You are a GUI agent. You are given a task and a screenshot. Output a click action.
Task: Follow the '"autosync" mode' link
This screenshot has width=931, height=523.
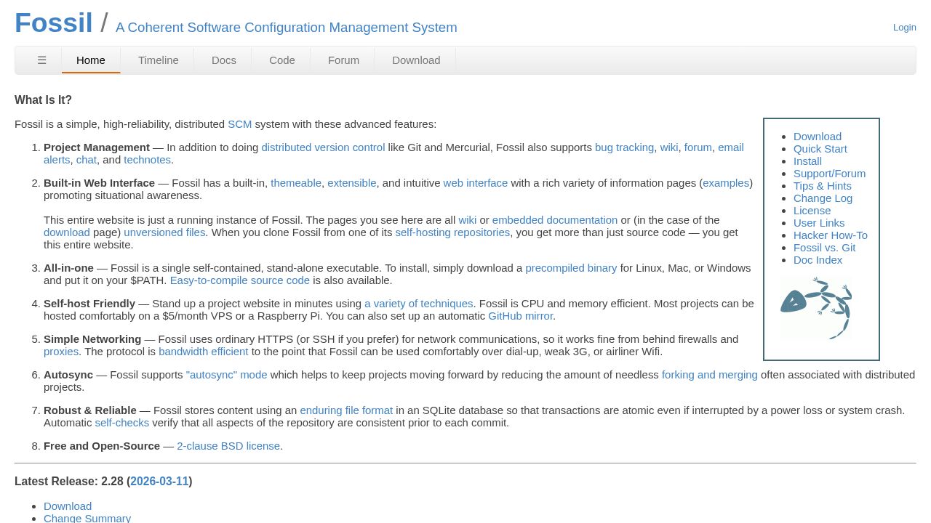pos(227,375)
